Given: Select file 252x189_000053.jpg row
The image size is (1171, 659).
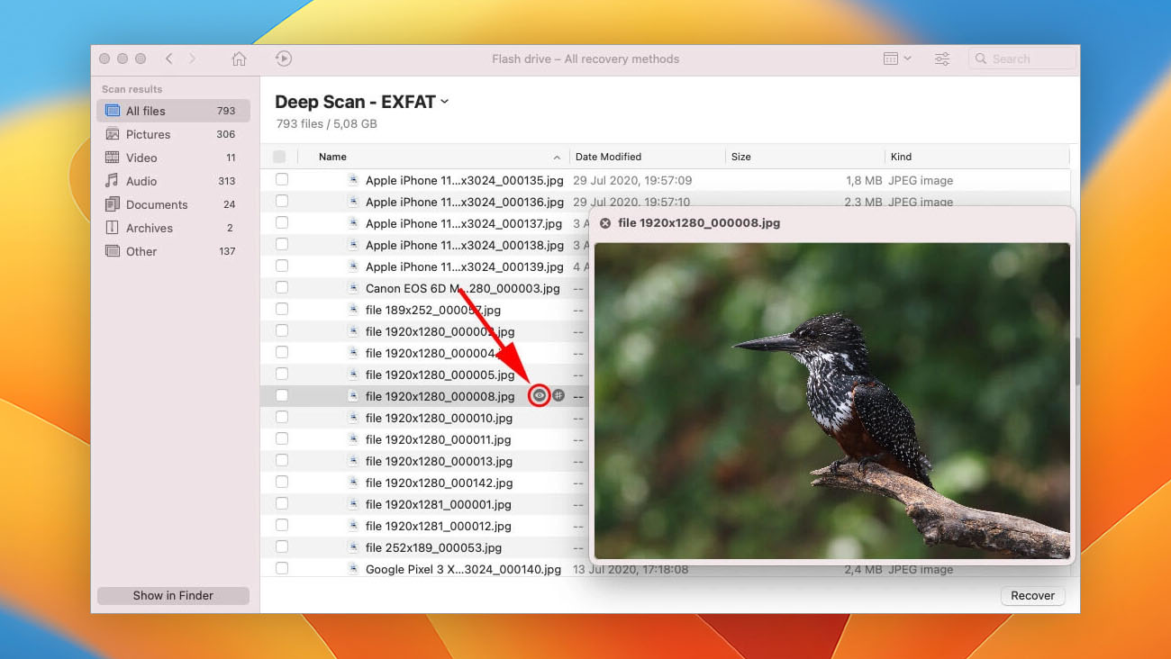Looking at the screenshot, I should [424, 547].
